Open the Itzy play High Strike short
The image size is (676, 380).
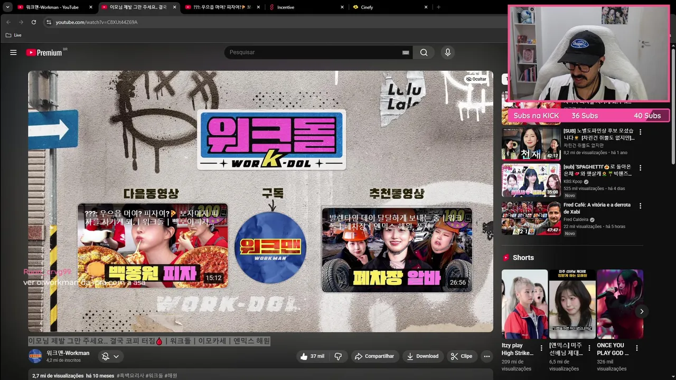coord(524,304)
